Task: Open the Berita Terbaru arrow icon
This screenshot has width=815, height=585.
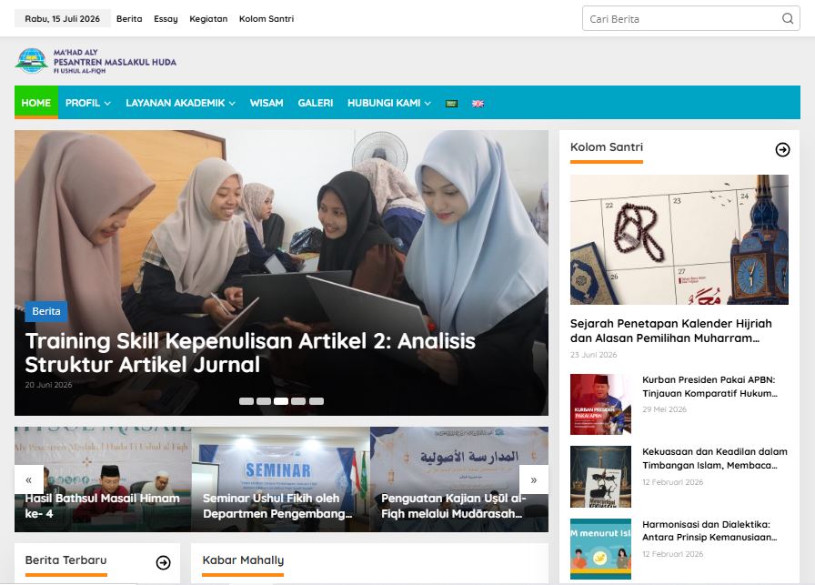Action: 163,562
